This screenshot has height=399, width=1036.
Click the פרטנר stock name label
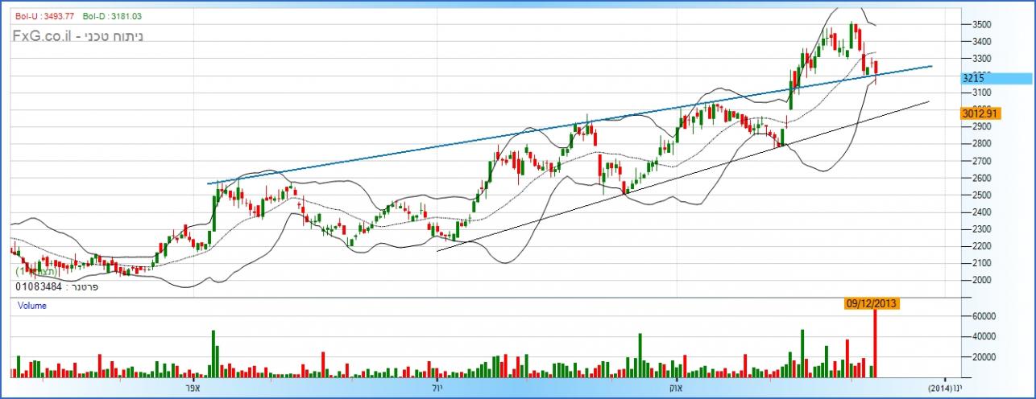tap(82, 286)
